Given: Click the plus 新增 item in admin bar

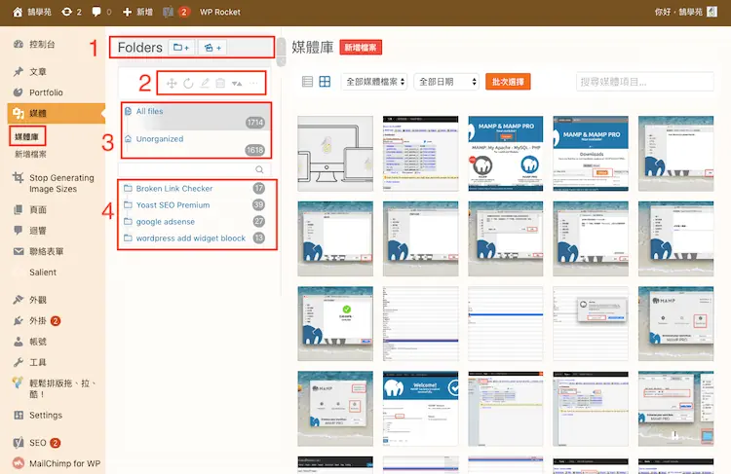Looking at the screenshot, I should tap(137, 12).
